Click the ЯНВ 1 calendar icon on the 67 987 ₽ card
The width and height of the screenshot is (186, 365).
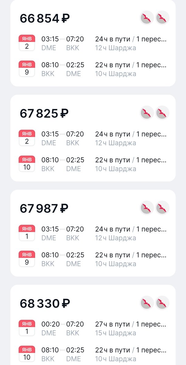coord(27,233)
